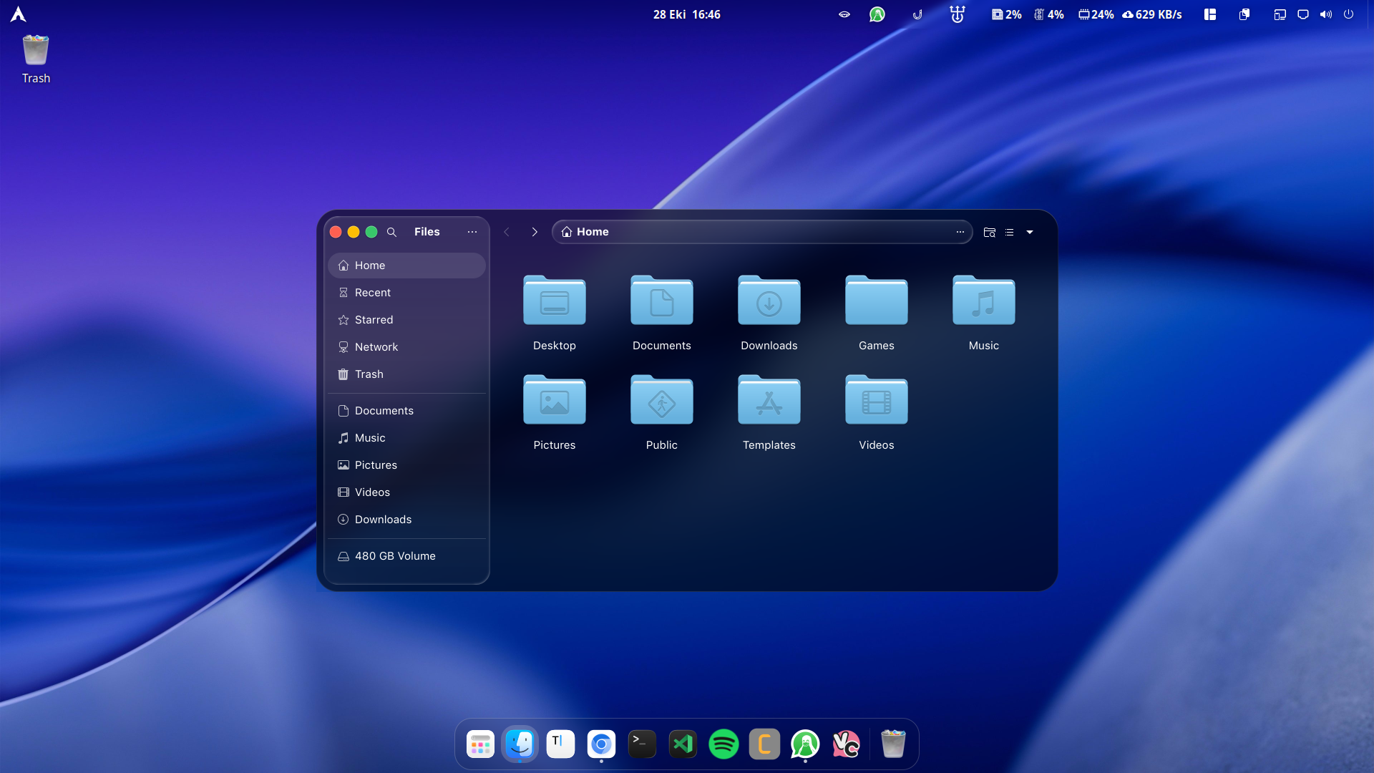Open the WhatsApp penguin app in dock
Image resolution: width=1374 pixels, height=773 pixels.
coord(805,744)
